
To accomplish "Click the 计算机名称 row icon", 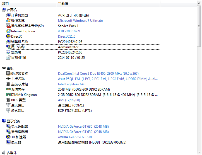I will 8,42.
